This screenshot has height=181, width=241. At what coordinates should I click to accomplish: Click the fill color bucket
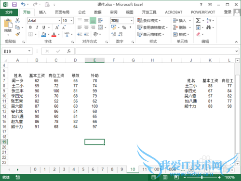pos(43,34)
